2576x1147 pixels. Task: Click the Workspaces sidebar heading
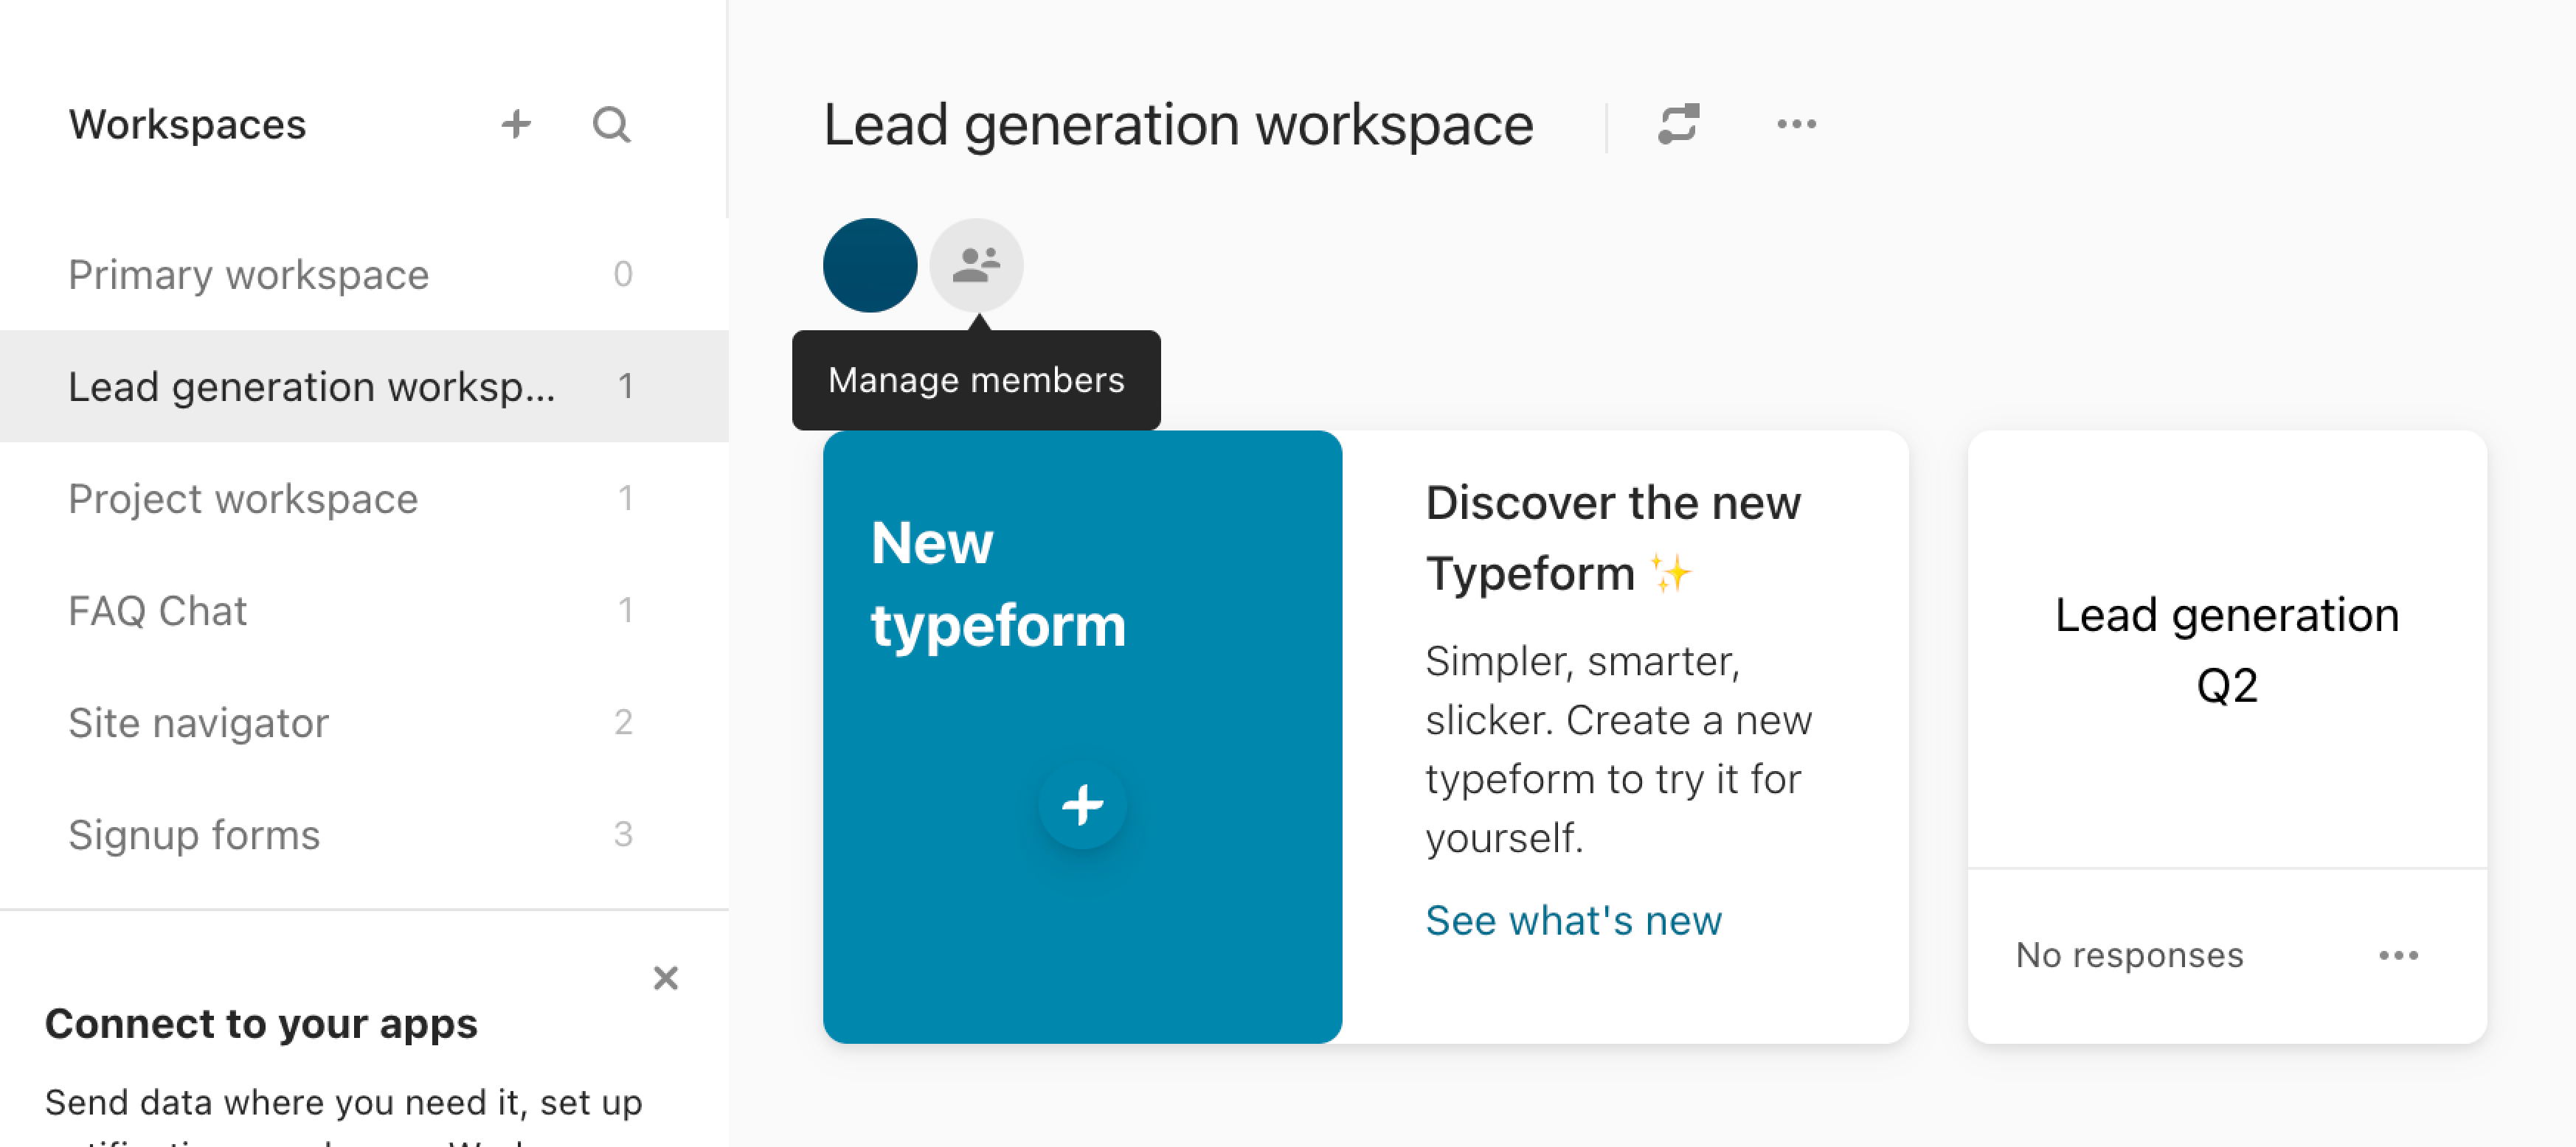click(187, 125)
